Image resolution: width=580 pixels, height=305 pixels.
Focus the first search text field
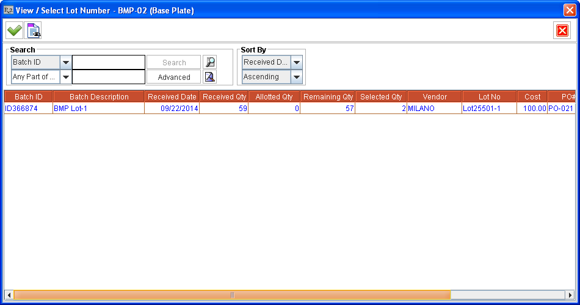tap(109, 62)
